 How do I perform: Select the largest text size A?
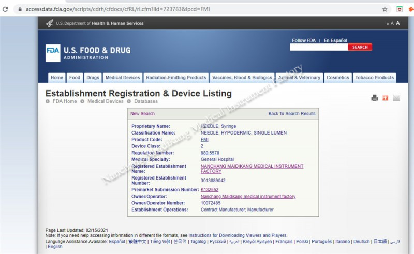pyautogui.click(x=397, y=23)
